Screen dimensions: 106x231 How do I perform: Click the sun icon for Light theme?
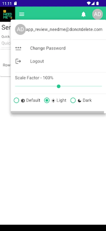[x=53, y=101]
